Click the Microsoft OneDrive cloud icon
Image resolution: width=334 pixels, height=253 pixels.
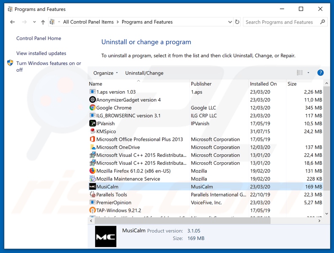pyautogui.click(x=92, y=147)
